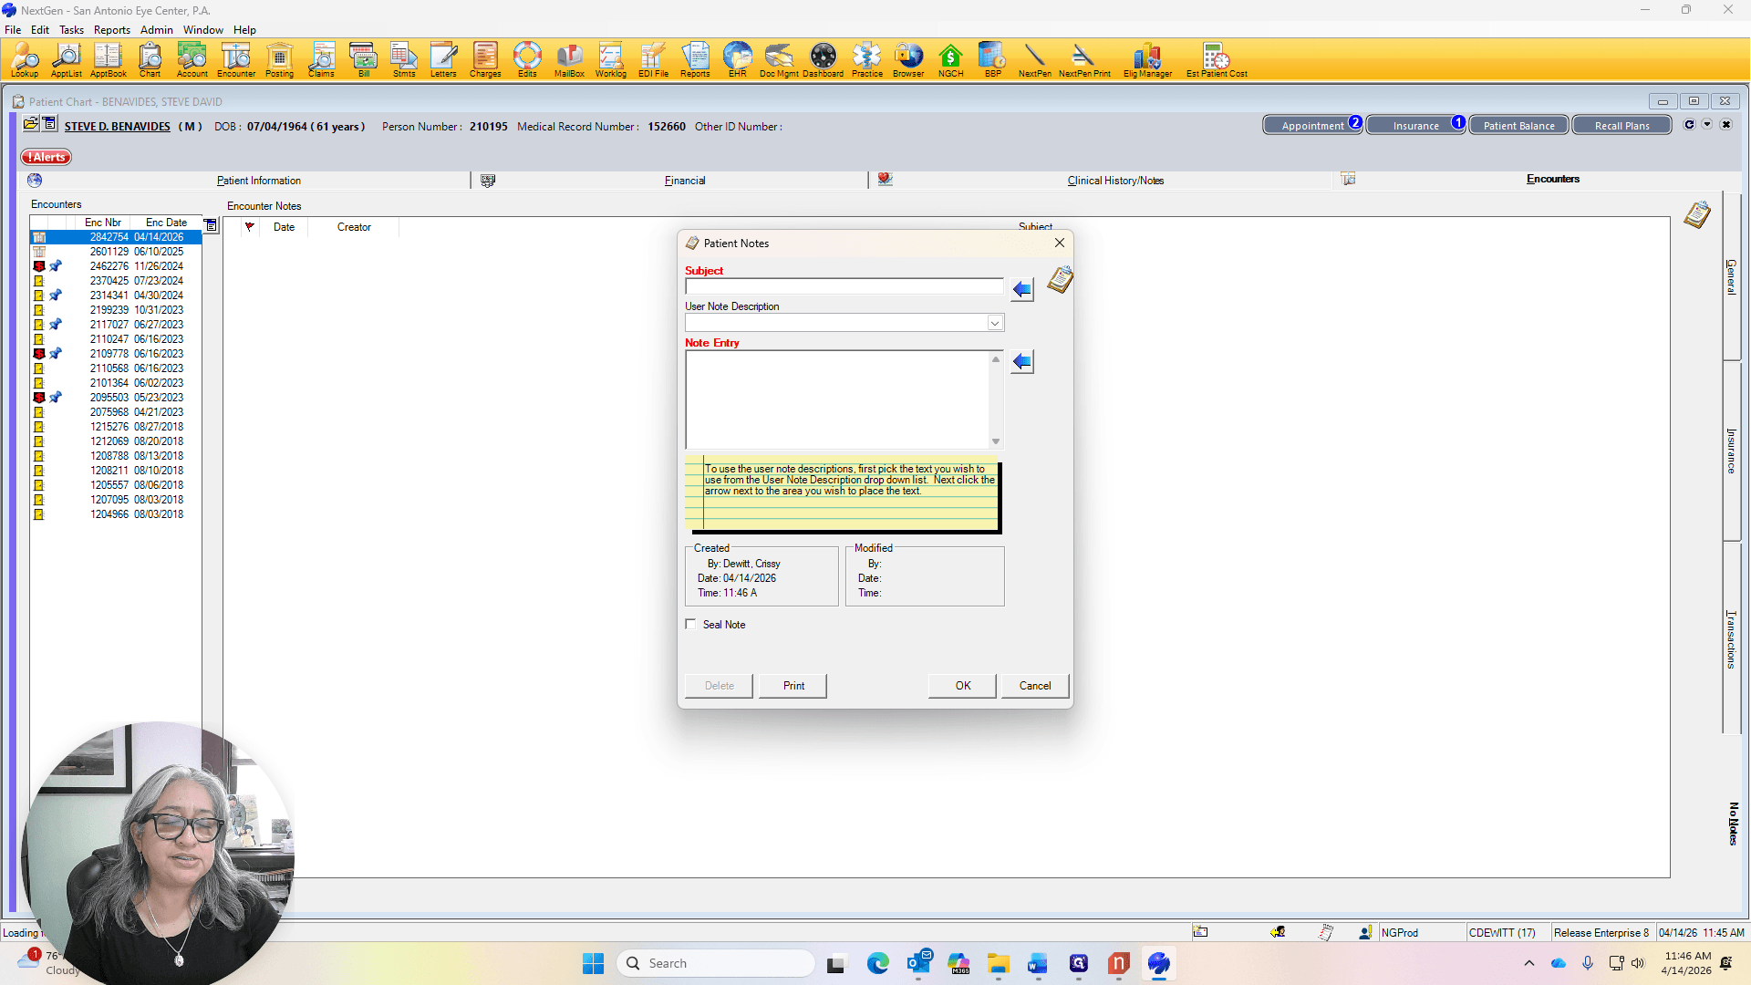Click inside the Note Entry text area
Screen dimensions: 1751x985
pos(837,399)
